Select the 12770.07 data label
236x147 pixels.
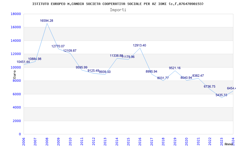(58, 46)
